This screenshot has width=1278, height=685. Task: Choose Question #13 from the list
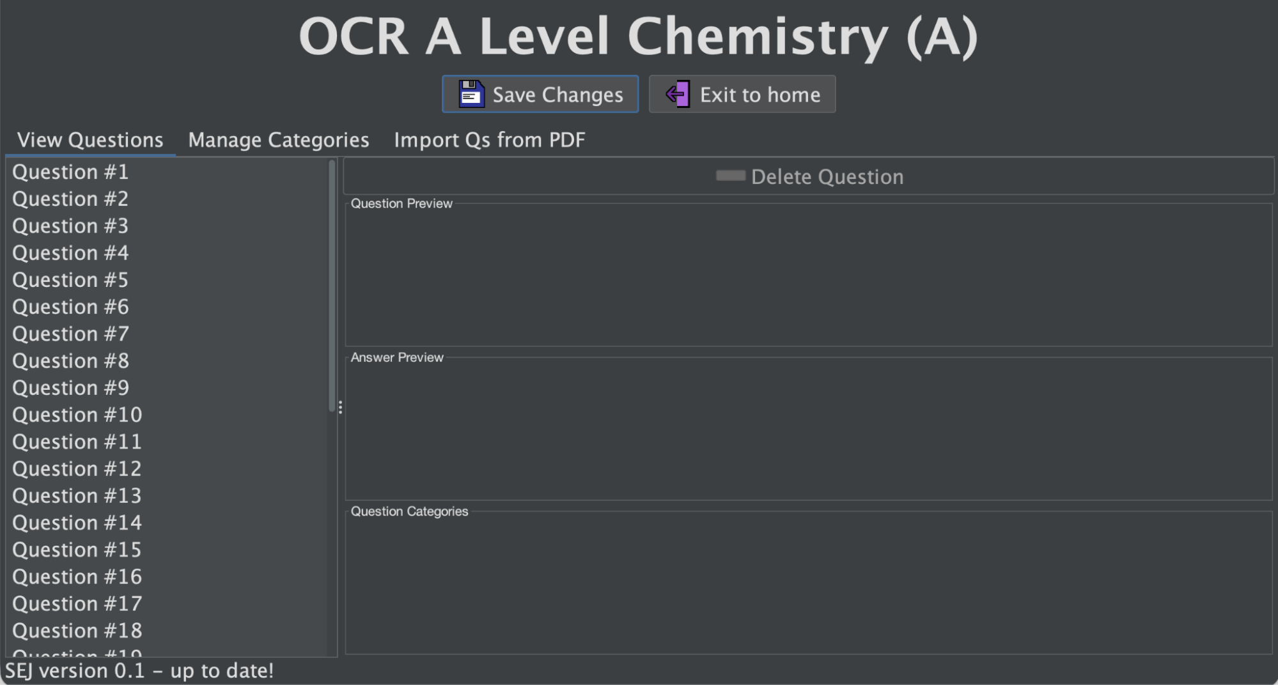(77, 496)
